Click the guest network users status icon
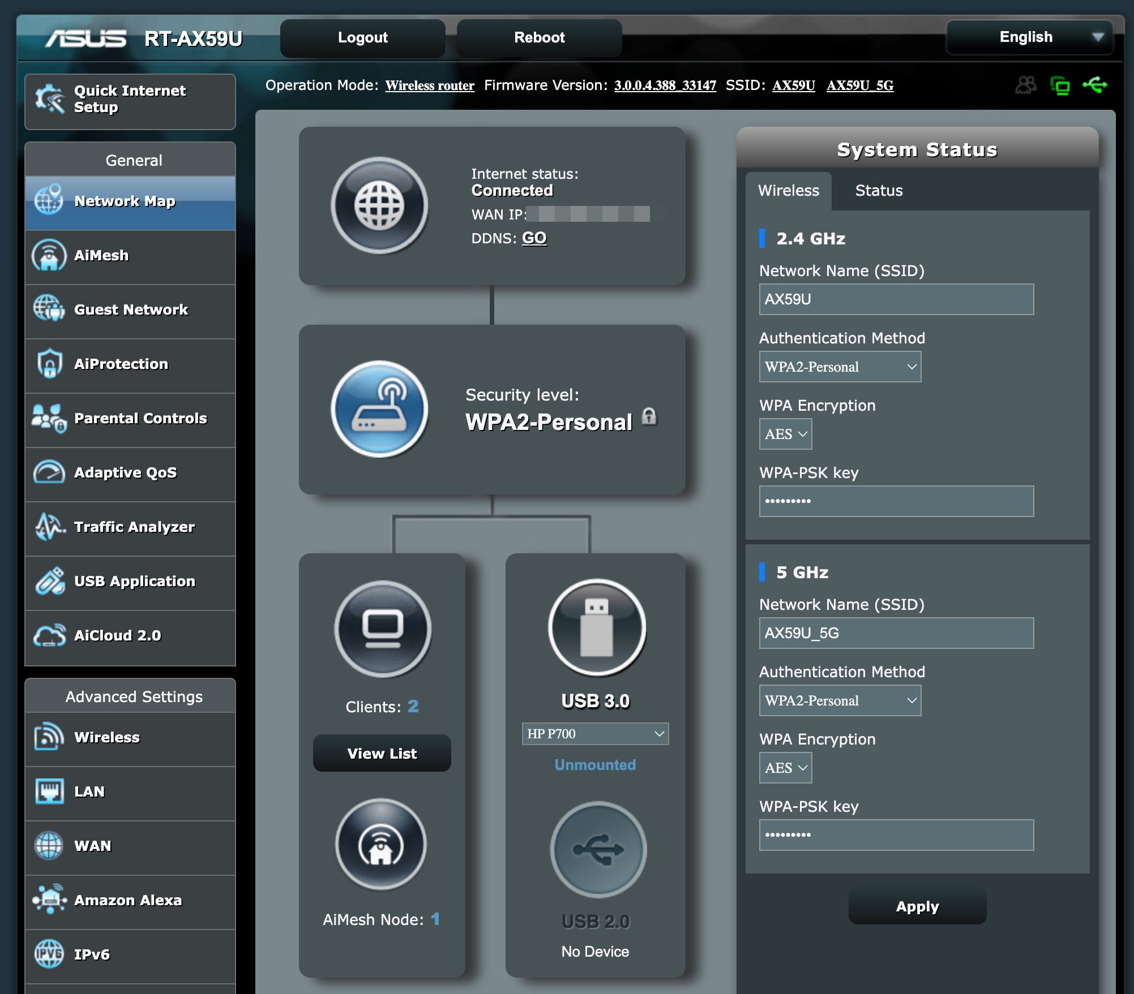The height and width of the screenshot is (994, 1134). pyautogui.click(x=1025, y=85)
